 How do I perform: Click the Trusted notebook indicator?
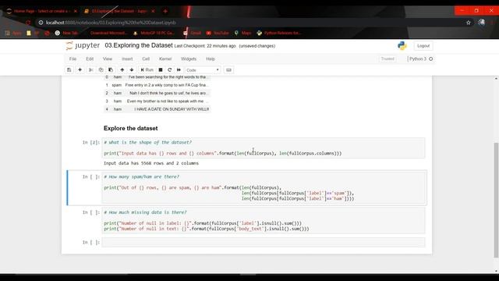tap(388, 59)
